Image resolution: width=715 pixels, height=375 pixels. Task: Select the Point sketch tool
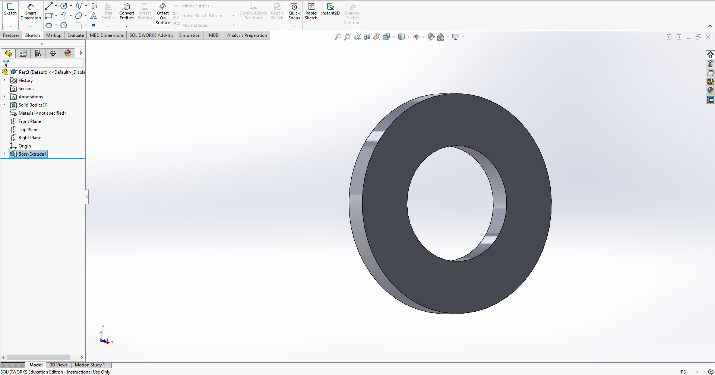coord(94,25)
